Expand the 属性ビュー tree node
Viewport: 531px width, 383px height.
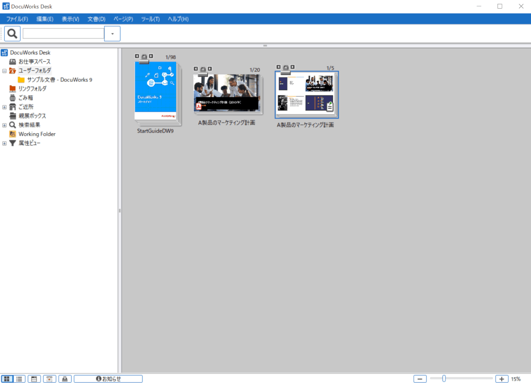coord(4,143)
